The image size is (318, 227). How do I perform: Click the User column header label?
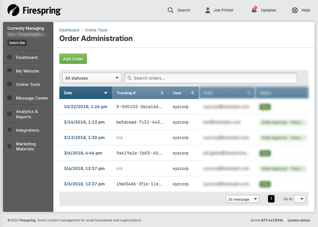[x=177, y=93]
